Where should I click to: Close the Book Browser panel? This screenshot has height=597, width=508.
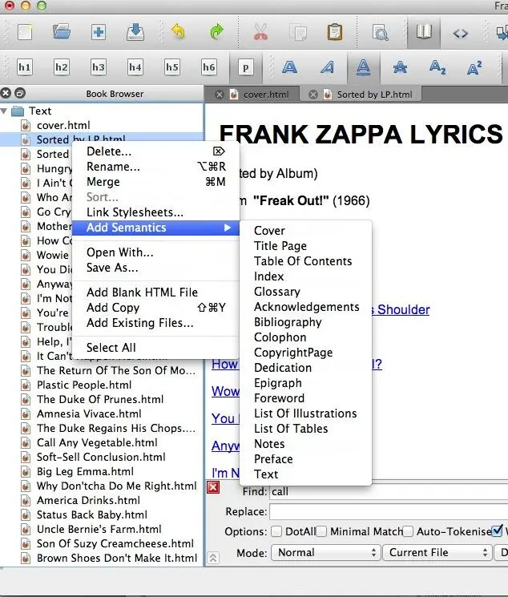(x=6, y=93)
